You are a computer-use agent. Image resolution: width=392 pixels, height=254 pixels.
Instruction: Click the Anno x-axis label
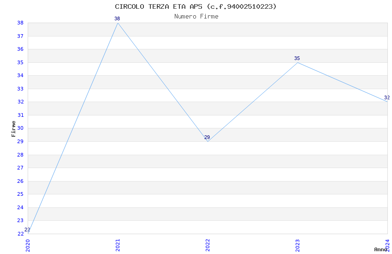coord(380,249)
